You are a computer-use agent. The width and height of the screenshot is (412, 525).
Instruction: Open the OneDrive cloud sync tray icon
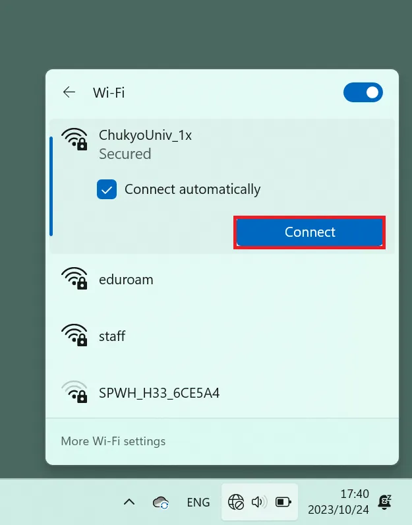pos(161,503)
